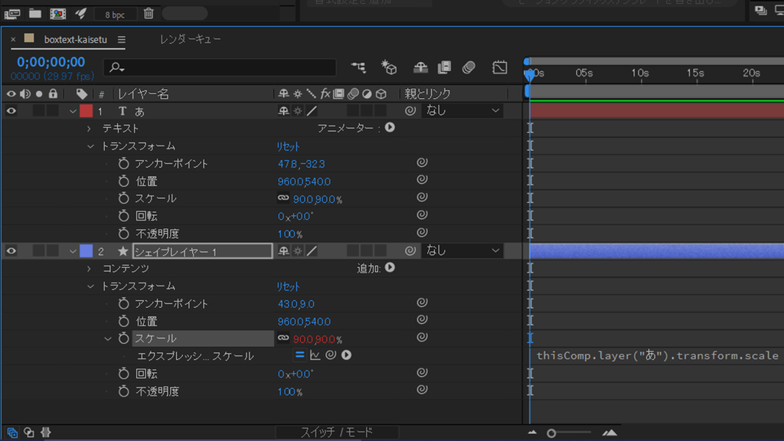Toggle stopwatch for 回転 of layer あ
Image resolution: width=784 pixels, height=441 pixels.
123,216
